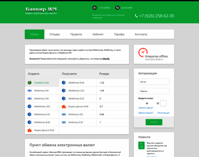This screenshot has width=199, height=157.
Task: Click the Логин input field
Action: tap(154, 82)
